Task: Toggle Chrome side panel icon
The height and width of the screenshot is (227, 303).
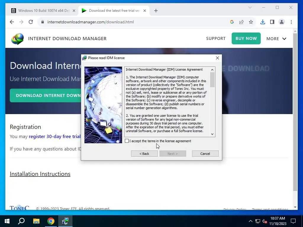Action: click(x=272, y=22)
